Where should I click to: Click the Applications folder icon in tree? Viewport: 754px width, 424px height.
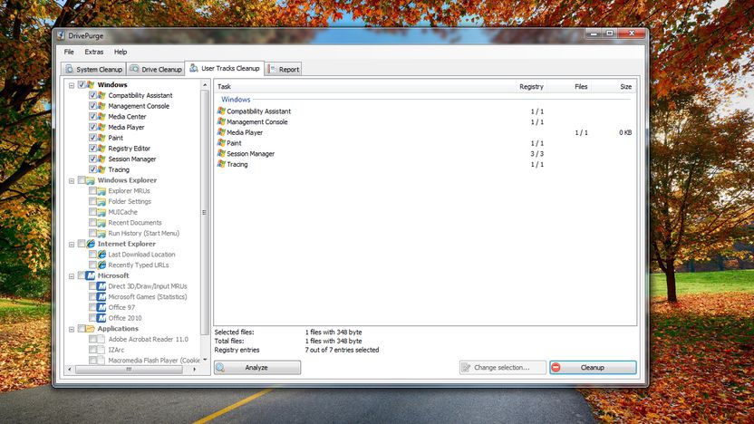pyautogui.click(x=91, y=328)
